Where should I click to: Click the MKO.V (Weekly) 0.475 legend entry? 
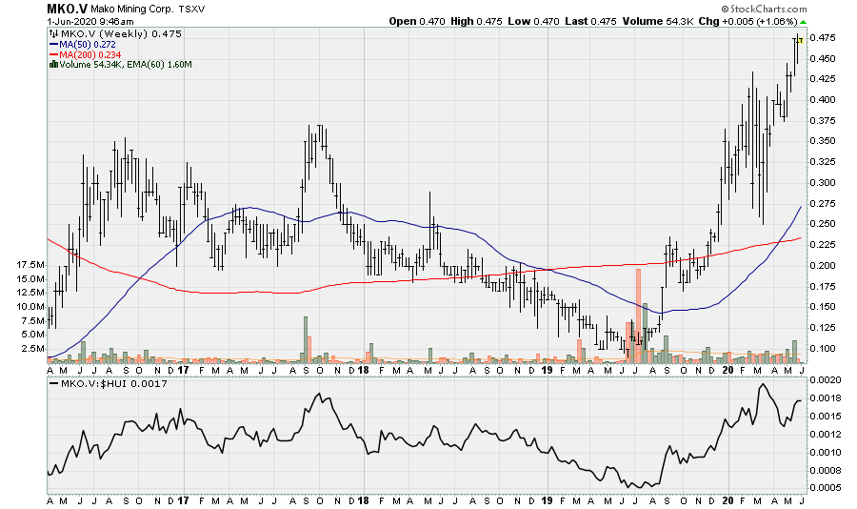[121, 34]
